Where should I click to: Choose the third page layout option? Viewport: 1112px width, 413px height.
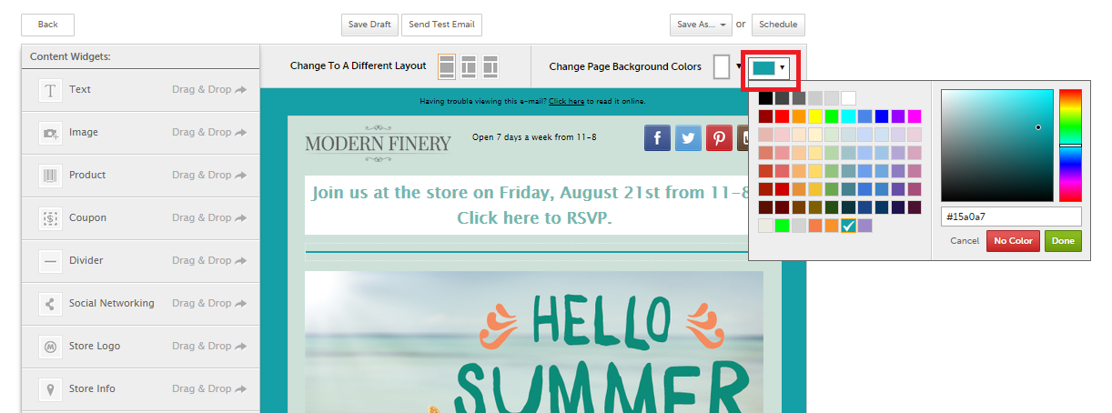pyautogui.click(x=490, y=66)
